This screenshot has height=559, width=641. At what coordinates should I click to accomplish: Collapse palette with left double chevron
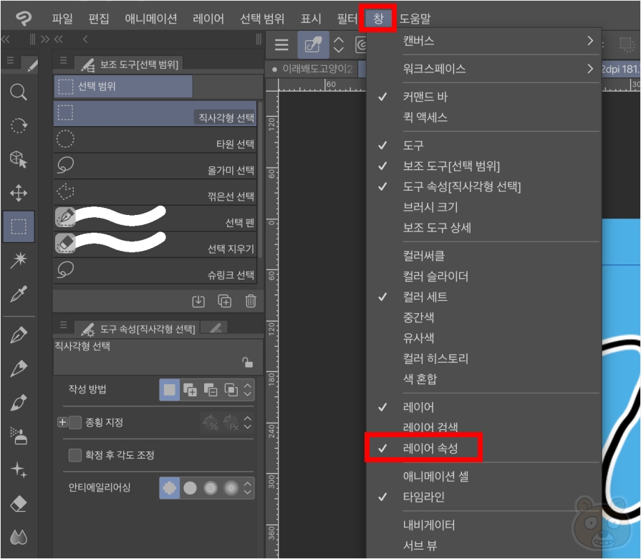point(5,39)
